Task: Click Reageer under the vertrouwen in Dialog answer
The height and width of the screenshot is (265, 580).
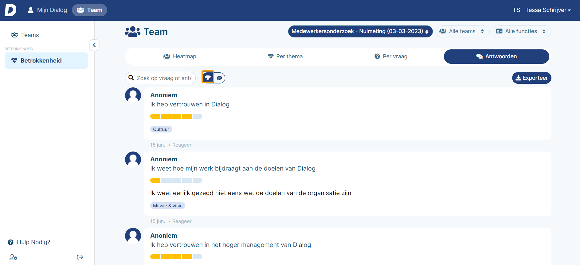Action: coord(182,145)
